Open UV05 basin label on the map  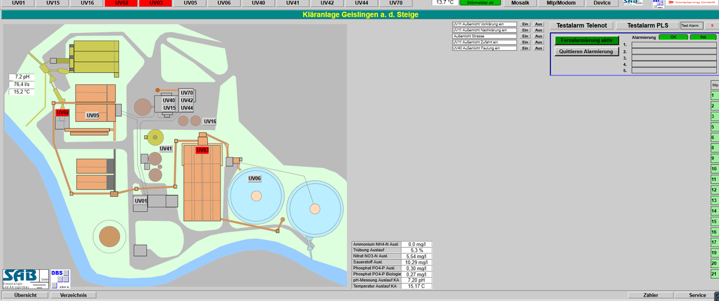point(93,116)
